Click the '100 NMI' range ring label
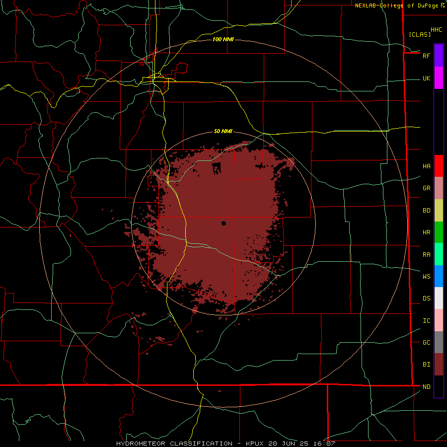Viewport: 447px width, 447px height. pyautogui.click(x=223, y=39)
